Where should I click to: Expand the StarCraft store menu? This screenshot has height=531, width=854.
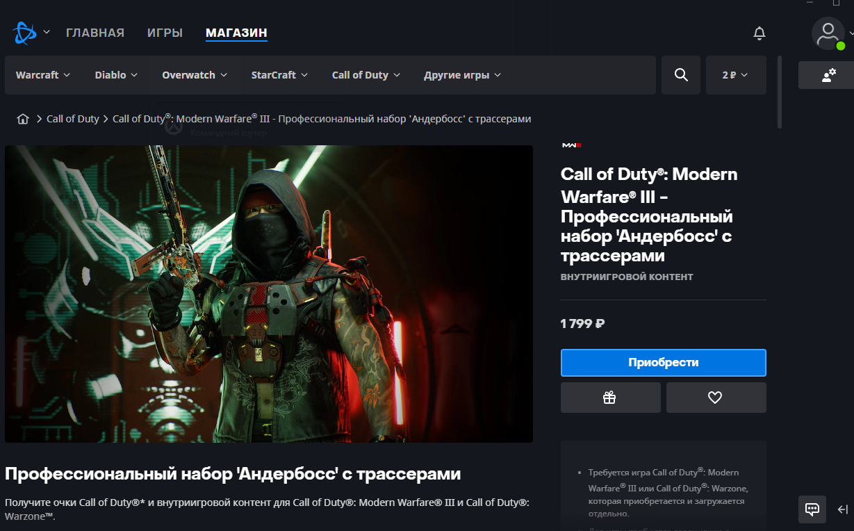279,75
